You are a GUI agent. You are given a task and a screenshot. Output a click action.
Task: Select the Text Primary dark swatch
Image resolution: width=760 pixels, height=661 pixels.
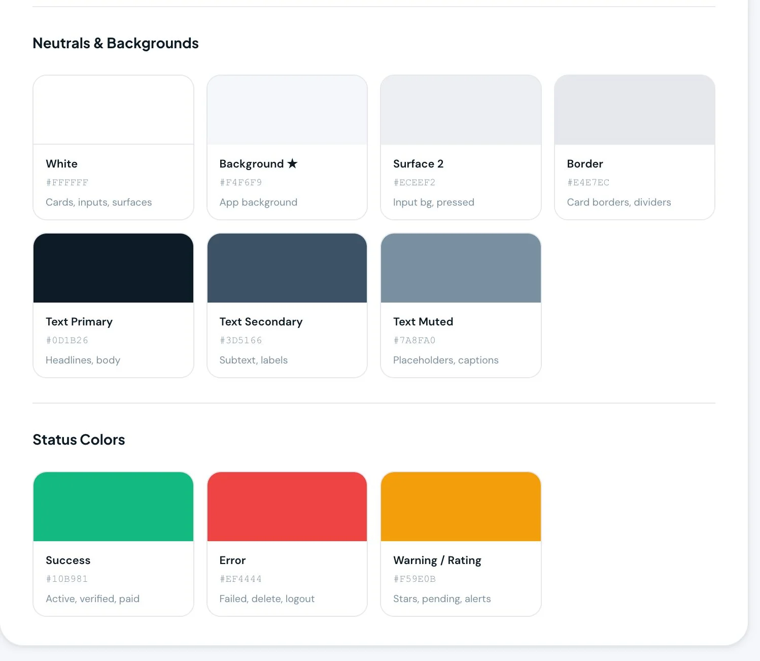click(113, 268)
